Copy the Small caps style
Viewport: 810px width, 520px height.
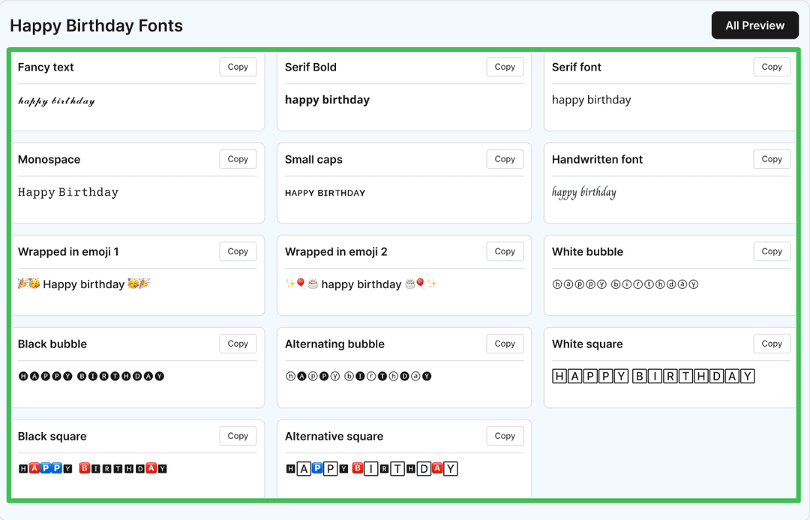(505, 159)
